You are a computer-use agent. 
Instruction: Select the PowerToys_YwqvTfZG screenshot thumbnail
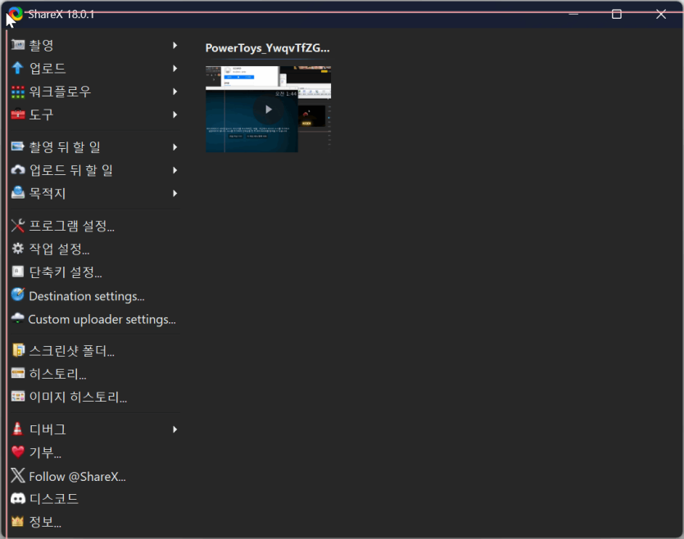(268, 109)
